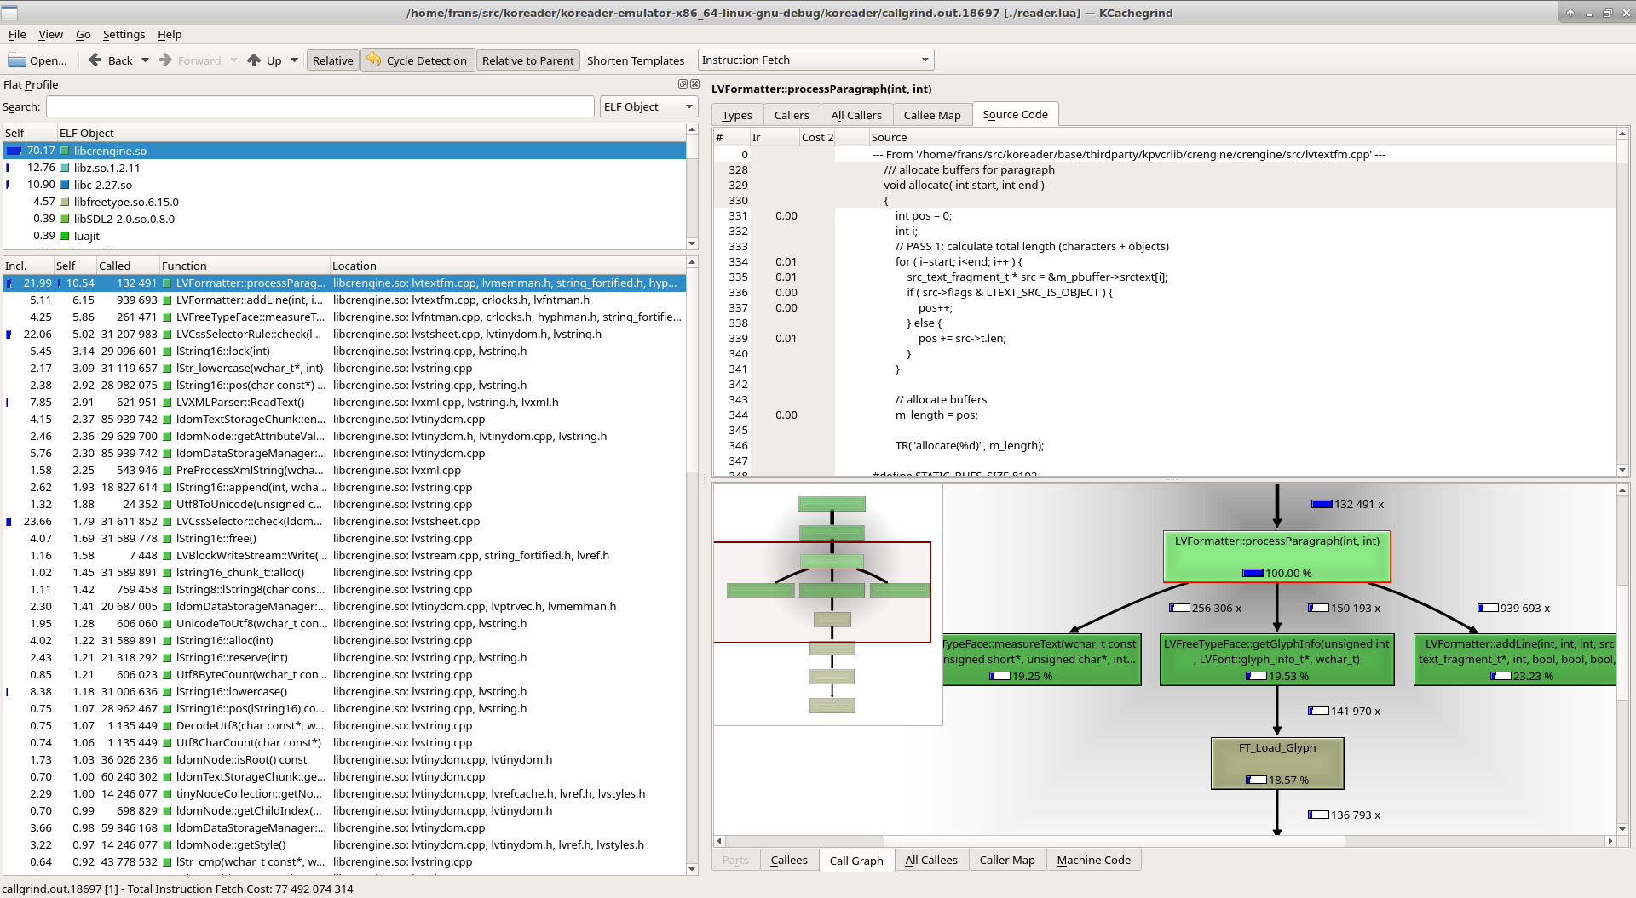This screenshot has height=898, width=1636.
Task: Click the KCachegrind window menu icon
Action: pyautogui.click(x=9, y=13)
